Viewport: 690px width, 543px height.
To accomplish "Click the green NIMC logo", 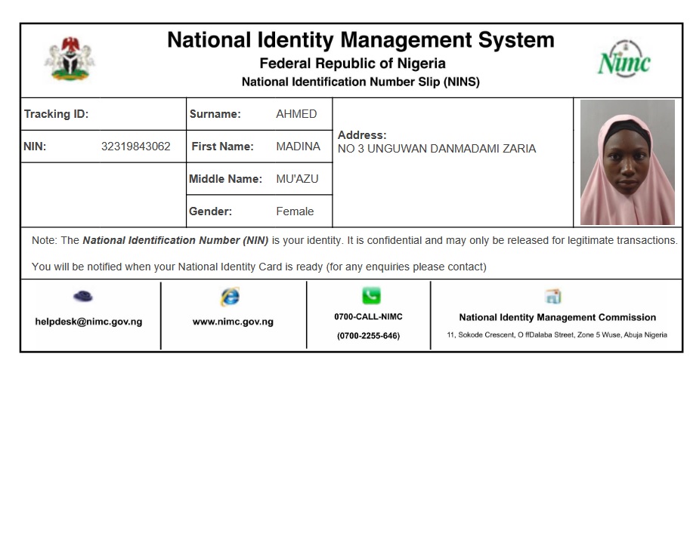I will click(623, 60).
